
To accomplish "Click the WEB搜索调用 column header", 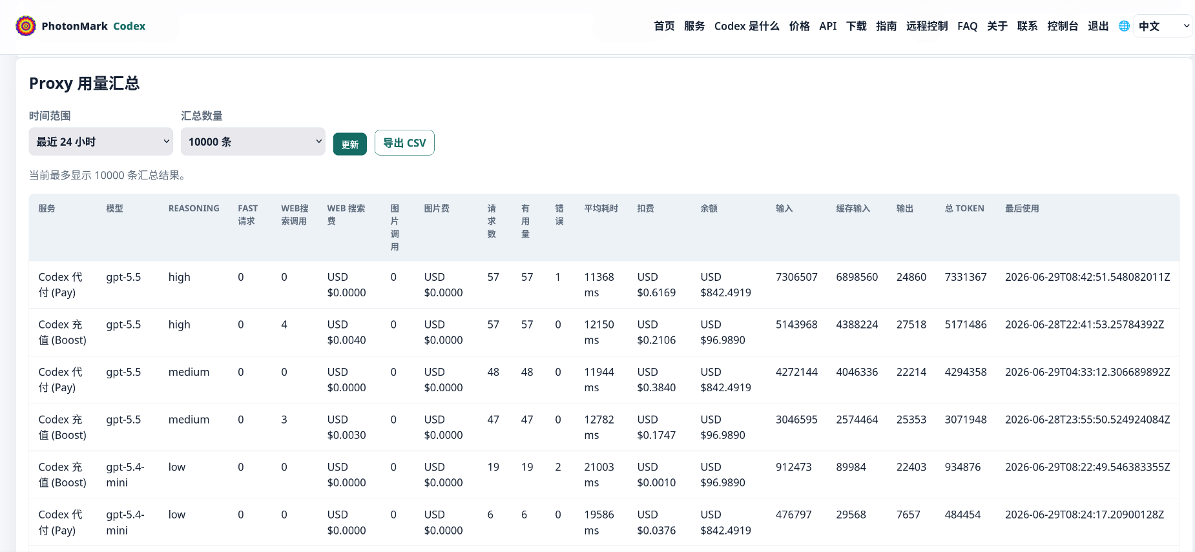I will (x=295, y=215).
